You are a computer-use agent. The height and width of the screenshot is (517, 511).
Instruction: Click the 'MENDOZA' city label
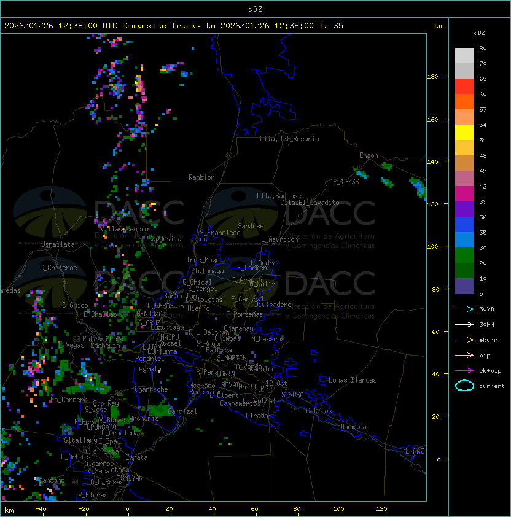[x=149, y=314]
